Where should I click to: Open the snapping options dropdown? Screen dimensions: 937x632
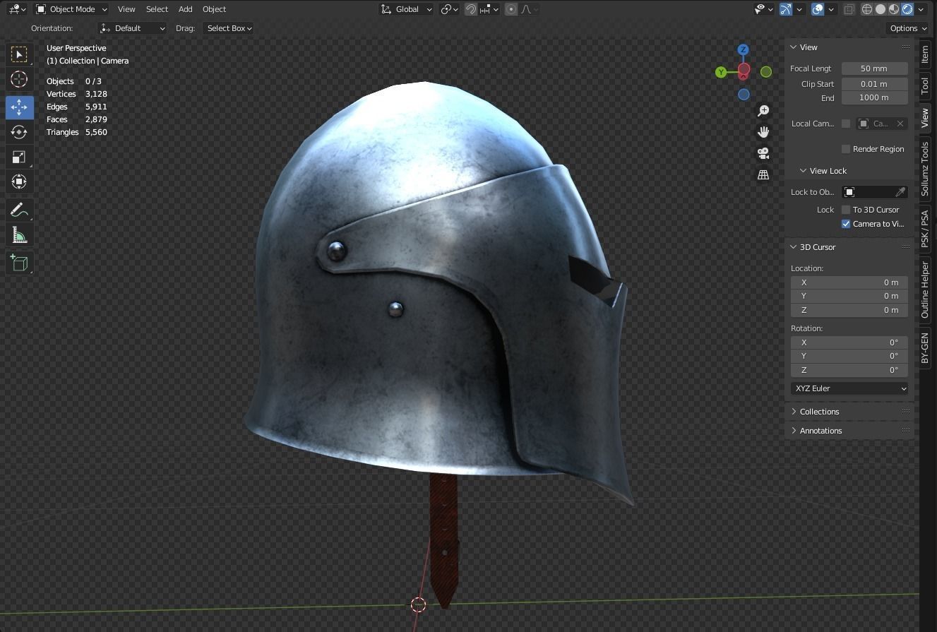489,9
